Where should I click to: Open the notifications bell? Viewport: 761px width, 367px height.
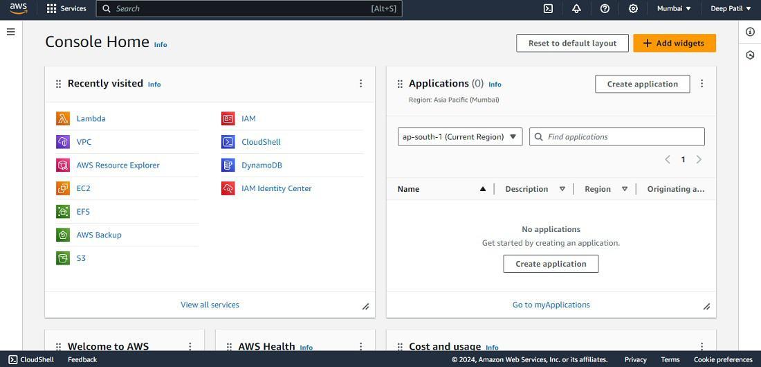point(576,9)
